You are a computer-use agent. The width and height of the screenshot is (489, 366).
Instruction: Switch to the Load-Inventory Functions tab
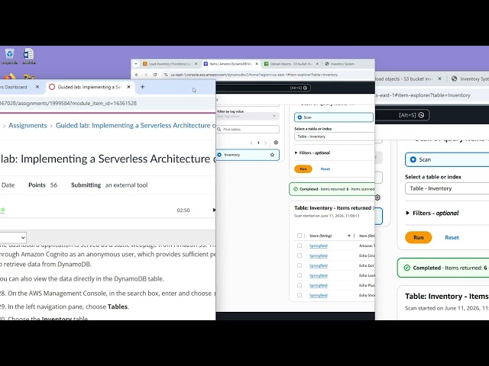tap(170, 64)
